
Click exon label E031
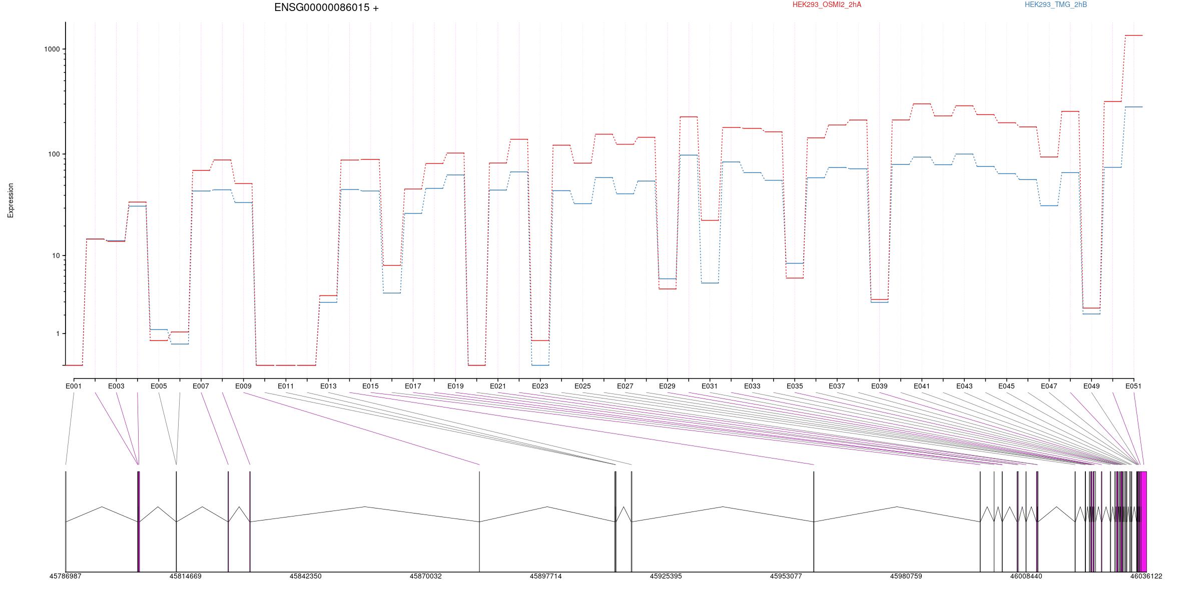pyautogui.click(x=710, y=386)
